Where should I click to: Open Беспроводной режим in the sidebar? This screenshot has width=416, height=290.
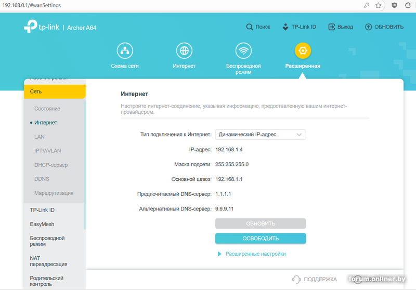[x=47, y=241]
